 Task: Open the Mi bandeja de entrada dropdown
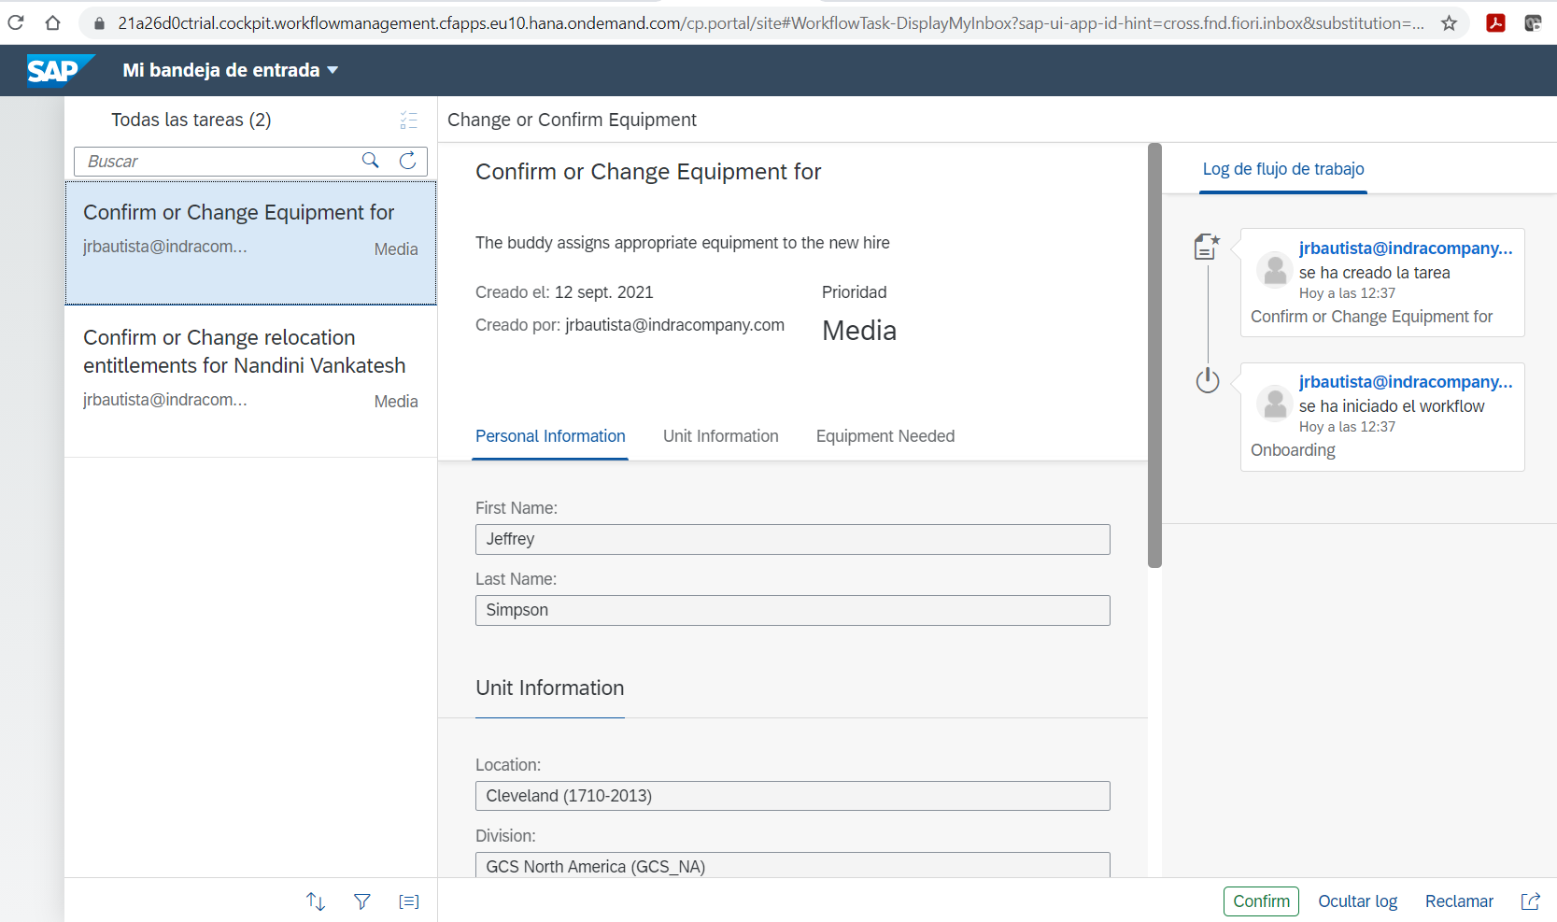[x=230, y=70]
